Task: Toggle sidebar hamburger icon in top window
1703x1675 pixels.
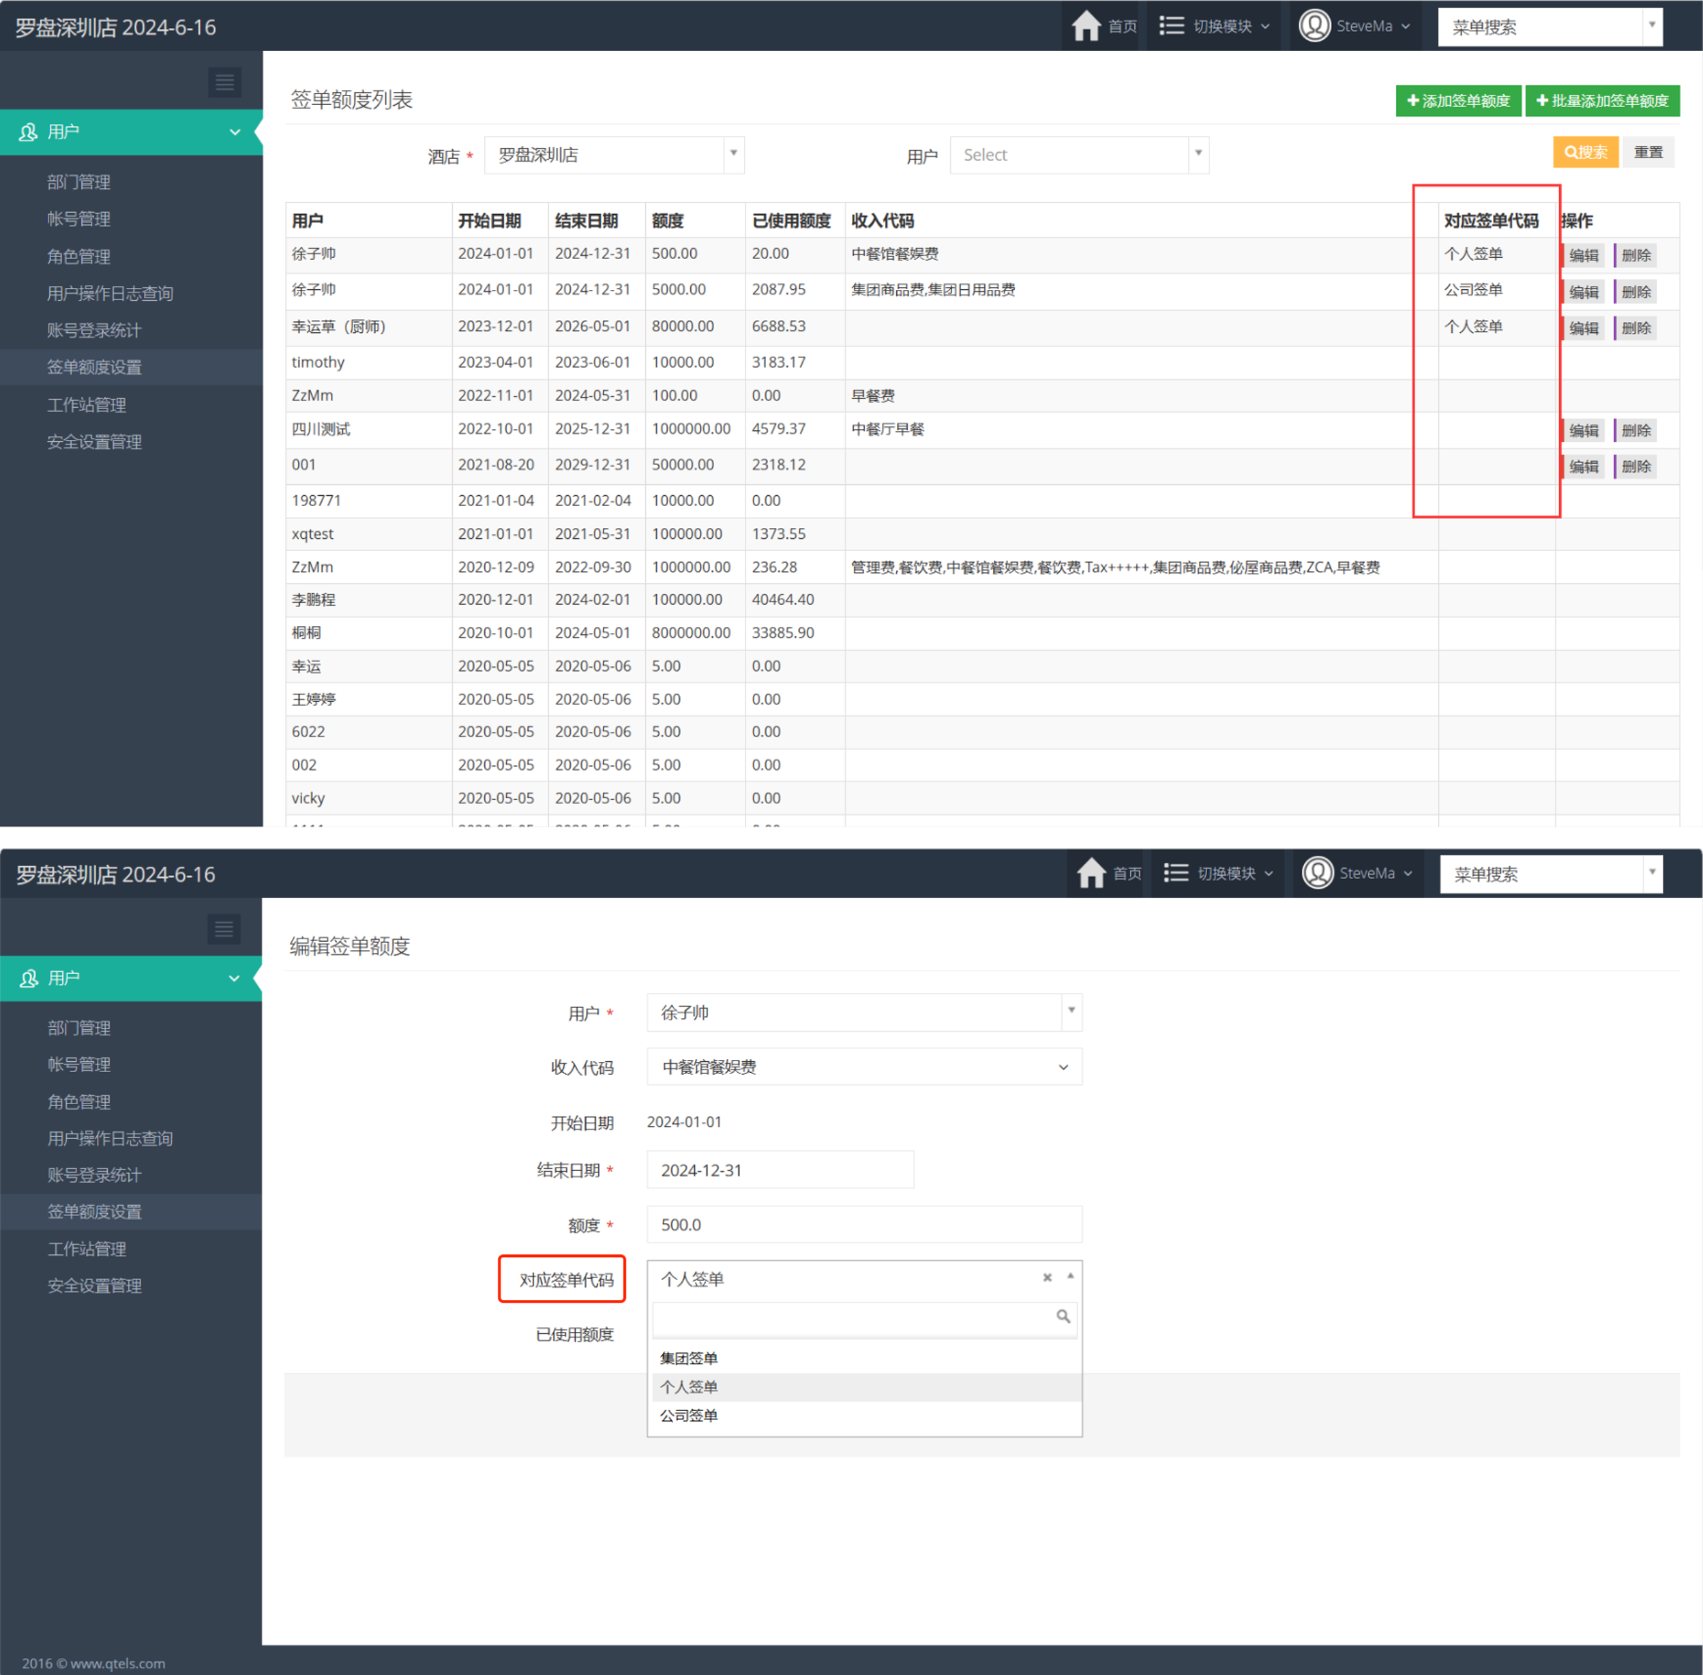Action: [224, 82]
